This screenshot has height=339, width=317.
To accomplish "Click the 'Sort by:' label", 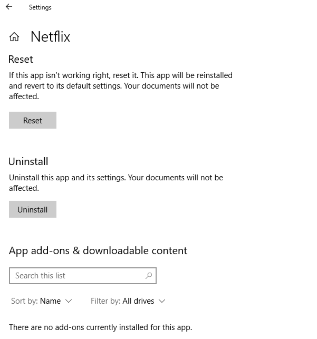I will pyautogui.click(x=25, y=301).
